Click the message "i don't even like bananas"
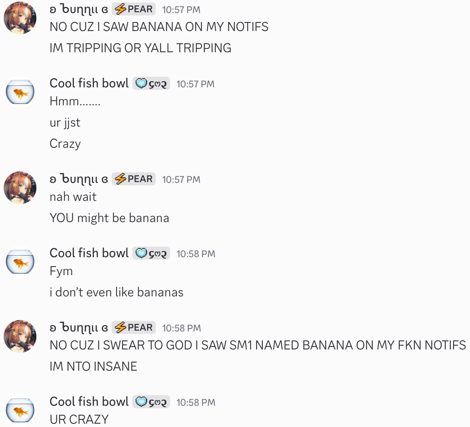The width and height of the screenshot is (470, 427). point(116,292)
